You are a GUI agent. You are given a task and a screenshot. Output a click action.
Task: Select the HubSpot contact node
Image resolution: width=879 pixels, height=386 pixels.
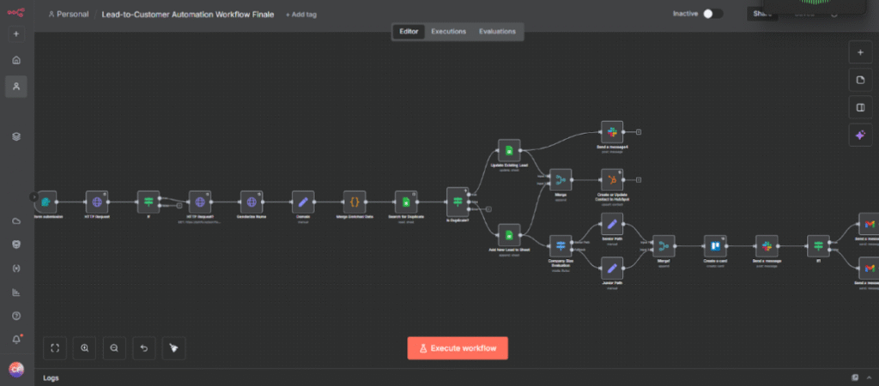611,180
